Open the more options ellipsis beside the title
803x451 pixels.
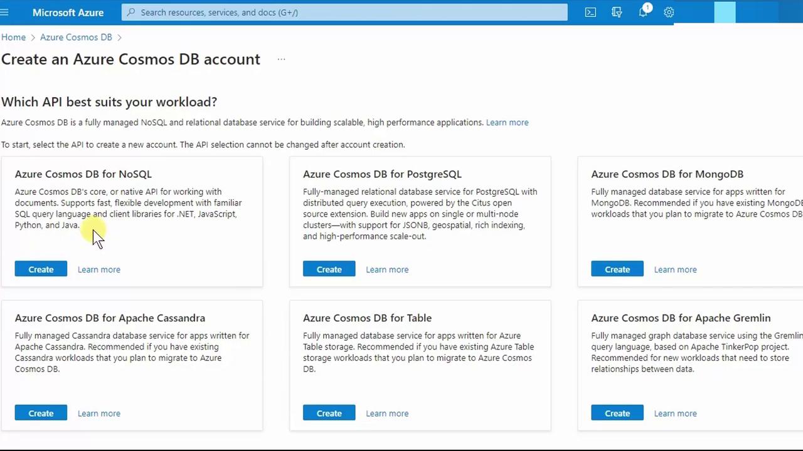tap(281, 59)
